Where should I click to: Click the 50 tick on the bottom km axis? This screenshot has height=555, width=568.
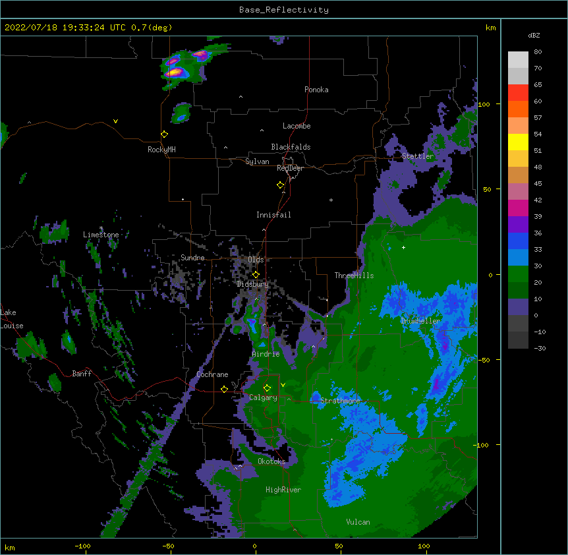[x=338, y=546]
